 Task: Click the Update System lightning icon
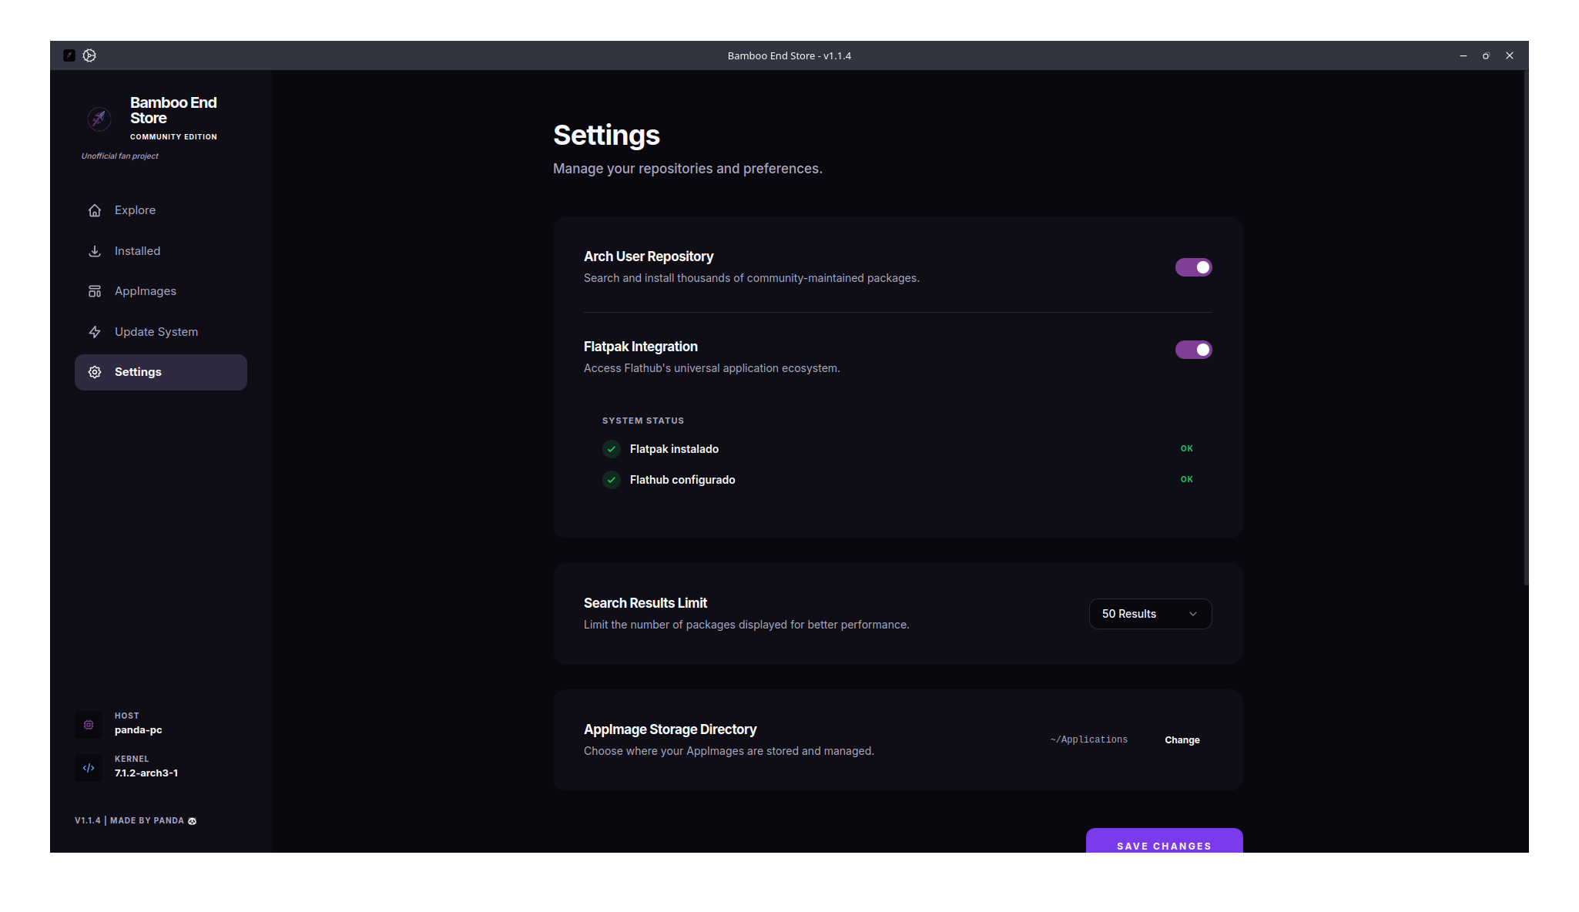[x=95, y=332]
